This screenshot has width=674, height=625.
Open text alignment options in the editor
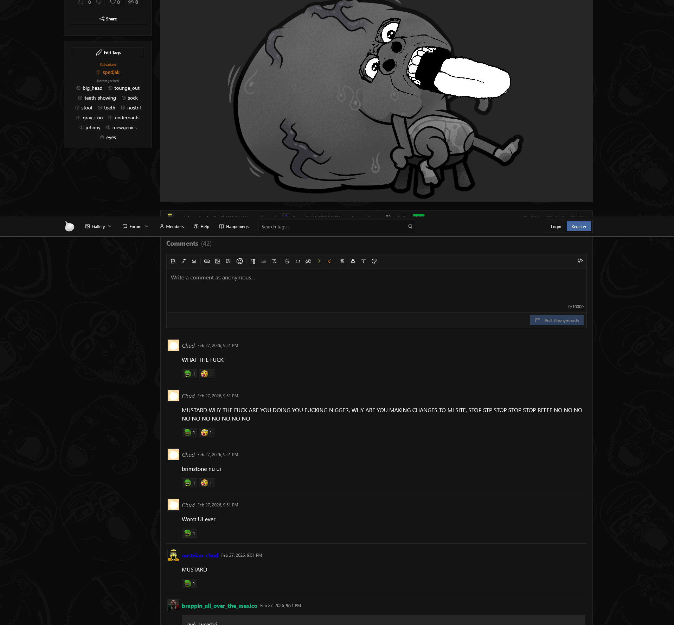click(342, 261)
